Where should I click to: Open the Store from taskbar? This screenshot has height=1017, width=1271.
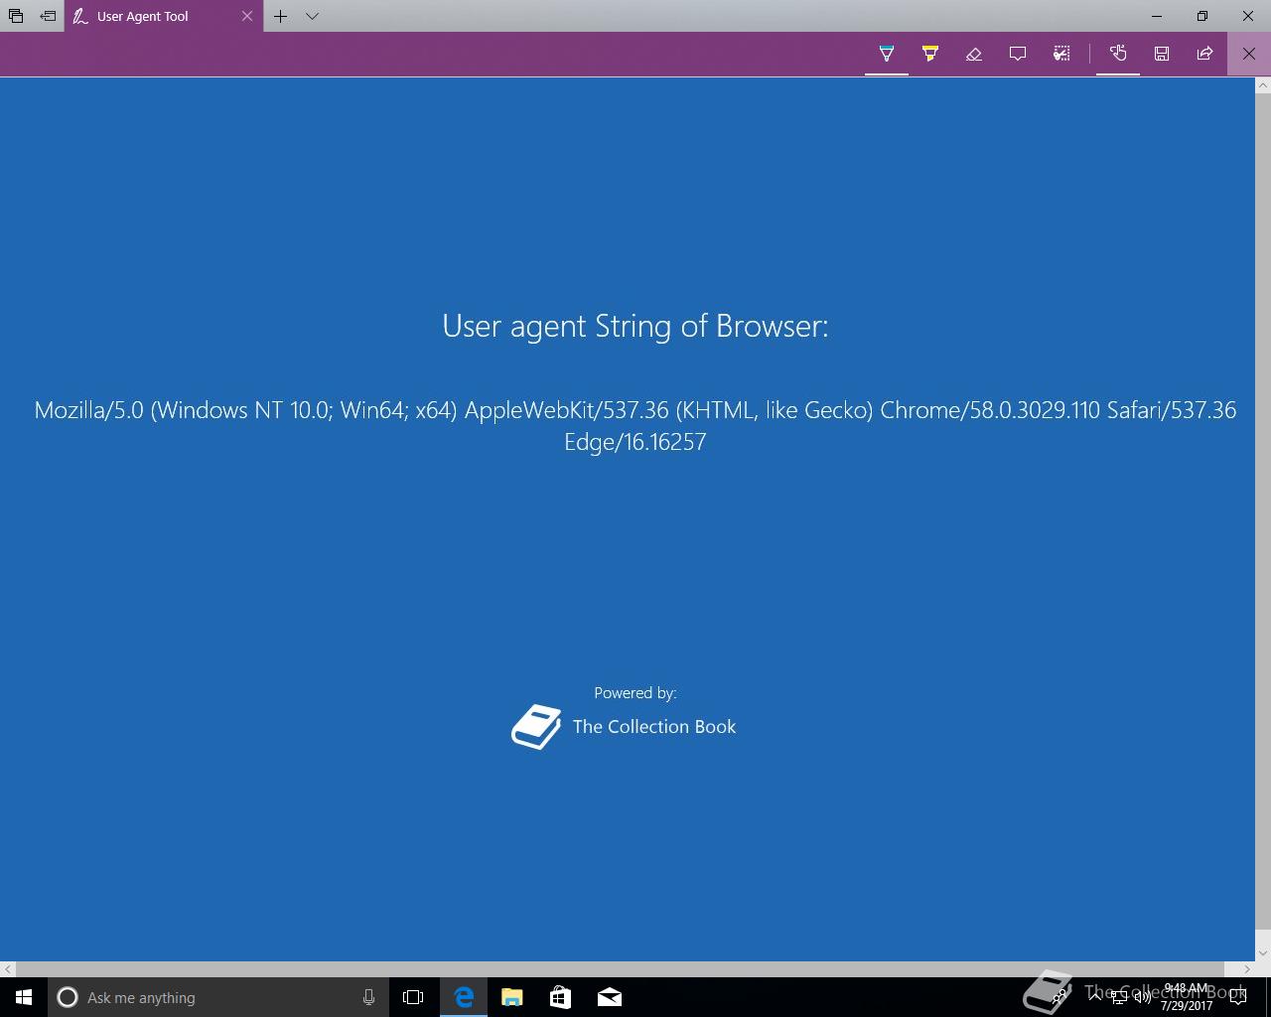(x=561, y=997)
